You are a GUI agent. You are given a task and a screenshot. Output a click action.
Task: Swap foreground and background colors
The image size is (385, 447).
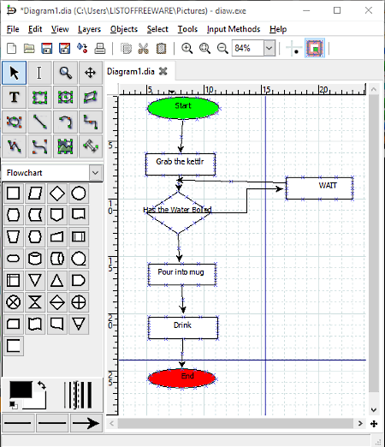click(x=42, y=385)
